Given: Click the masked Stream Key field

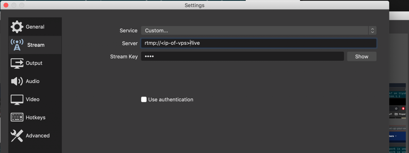Looking at the screenshot, I should coord(242,56).
